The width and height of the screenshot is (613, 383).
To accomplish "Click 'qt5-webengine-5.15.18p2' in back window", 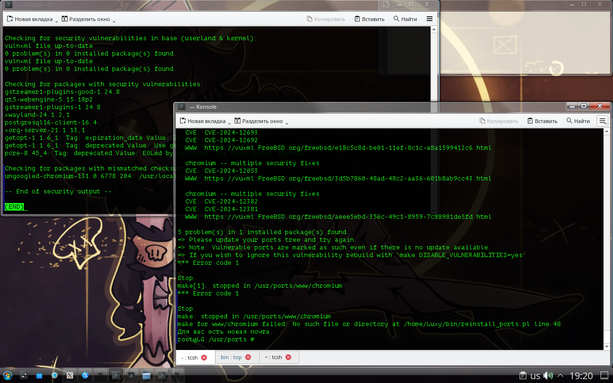I will 49,100.
